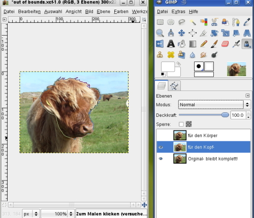Select the Paintbrush tool

point(214,44)
